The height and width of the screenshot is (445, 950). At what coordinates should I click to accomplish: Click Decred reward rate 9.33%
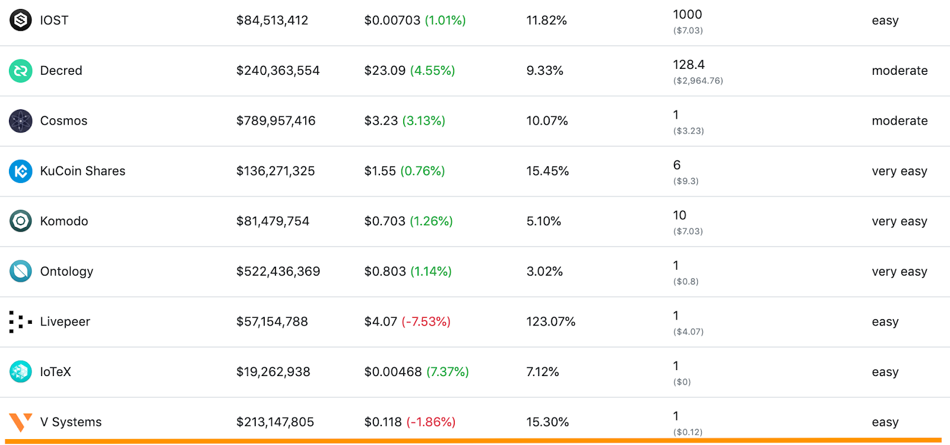click(544, 71)
